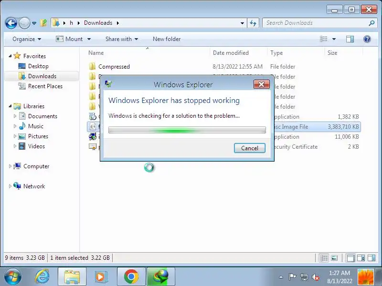Expand the Documents library
Screen dimensions: 382x286
15,116
